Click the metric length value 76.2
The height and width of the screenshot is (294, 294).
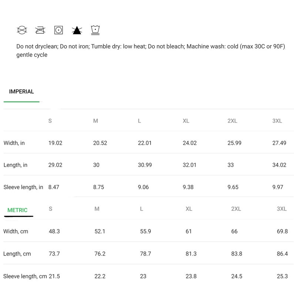click(100, 254)
